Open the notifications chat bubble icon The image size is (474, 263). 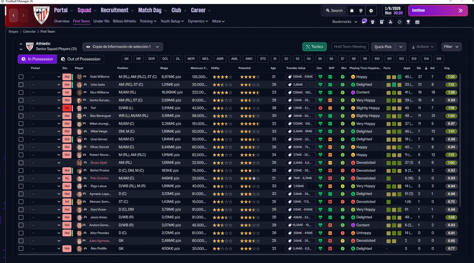coord(364,21)
